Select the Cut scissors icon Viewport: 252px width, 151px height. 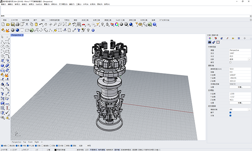click(x=27, y=24)
